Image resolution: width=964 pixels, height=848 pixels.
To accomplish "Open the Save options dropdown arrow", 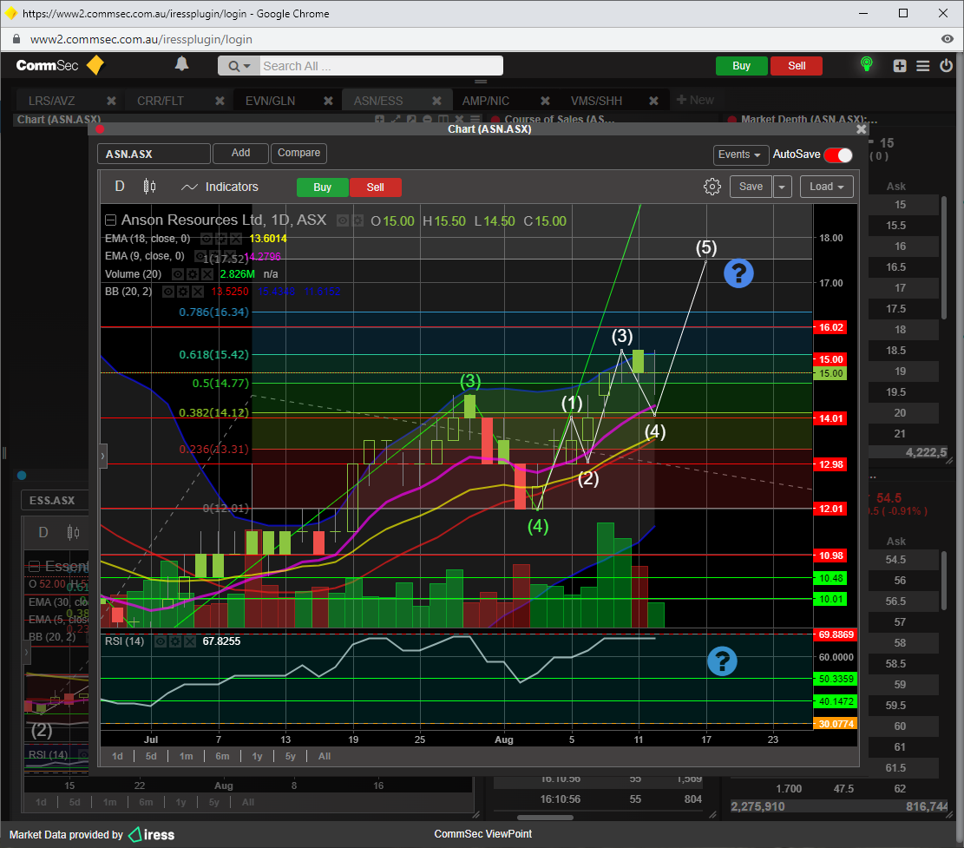I will (782, 187).
